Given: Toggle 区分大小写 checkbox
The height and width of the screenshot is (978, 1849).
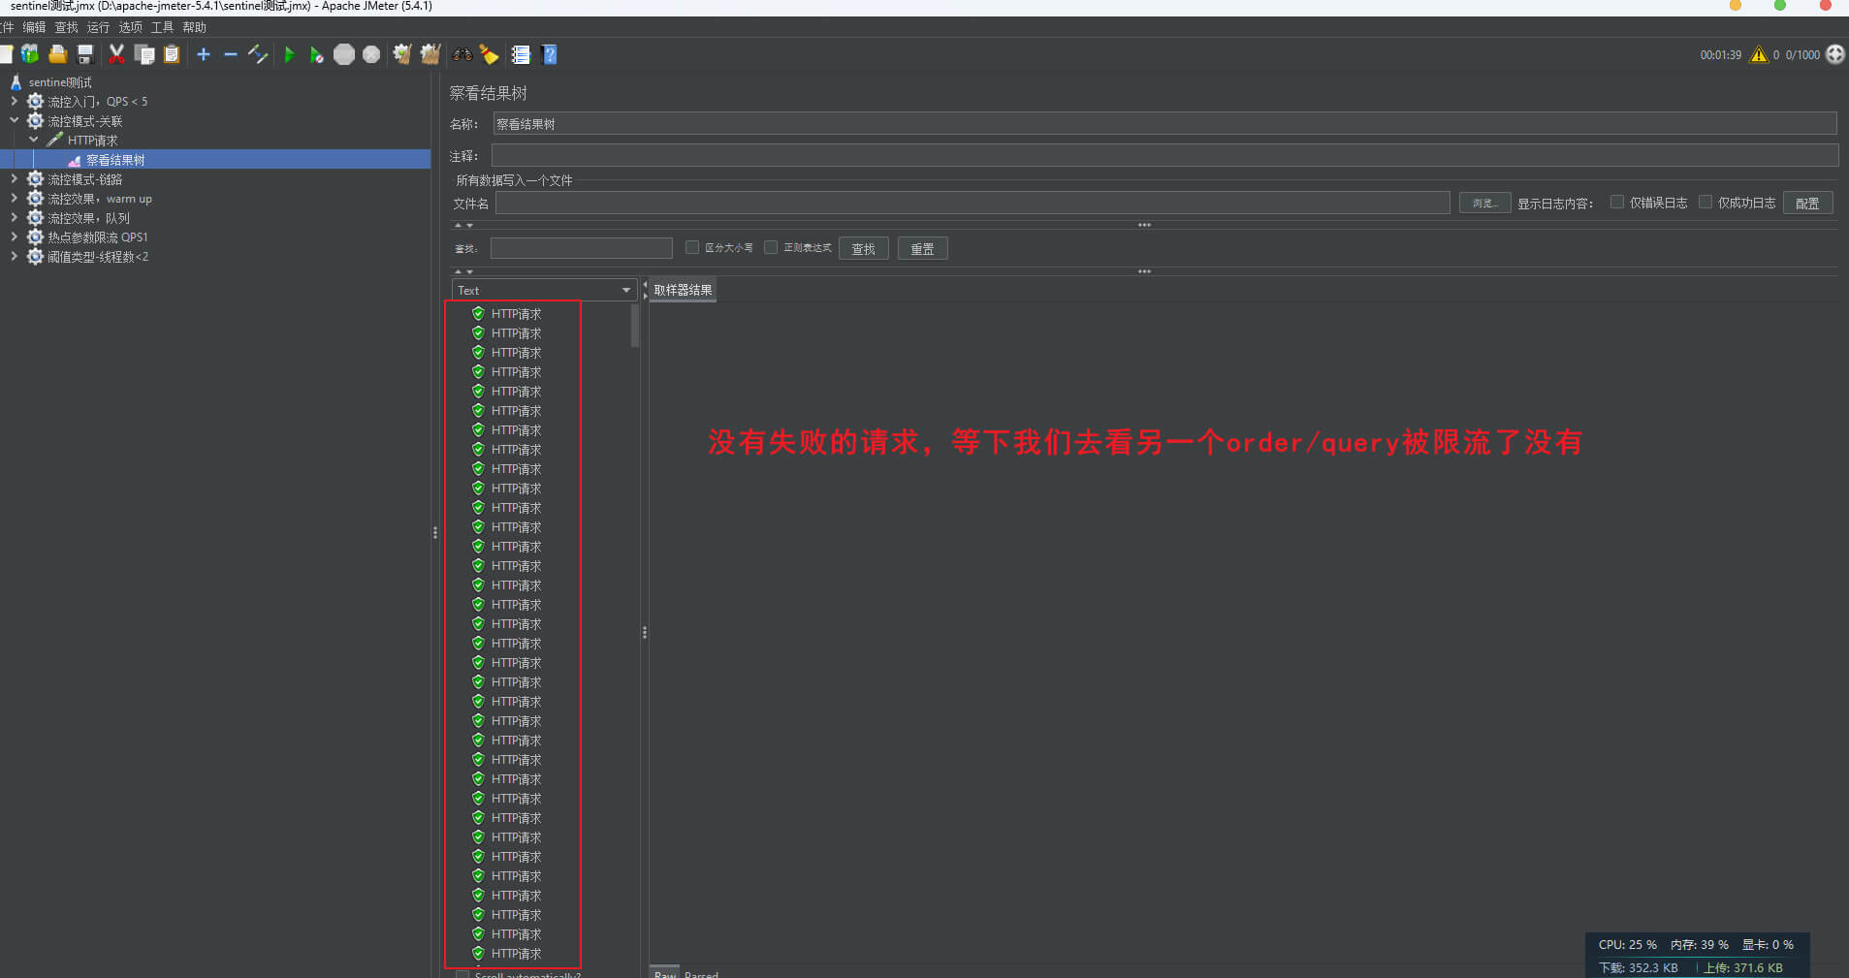Looking at the screenshot, I should [x=692, y=247].
